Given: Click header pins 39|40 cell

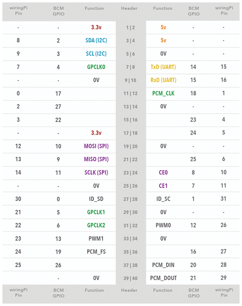Looking at the screenshot, I should click(x=130, y=278).
